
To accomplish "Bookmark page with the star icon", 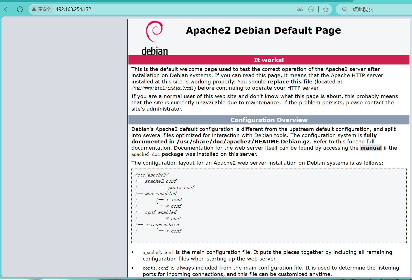I will click(326, 9).
